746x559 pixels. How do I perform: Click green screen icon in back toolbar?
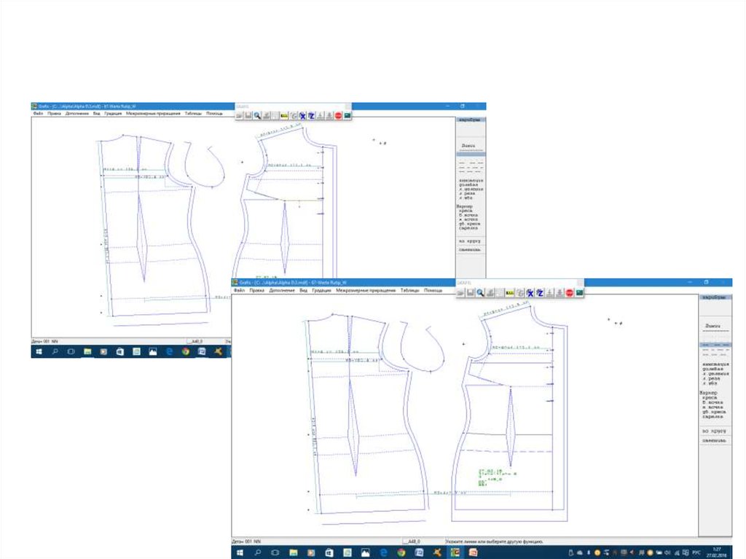[x=348, y=116]
